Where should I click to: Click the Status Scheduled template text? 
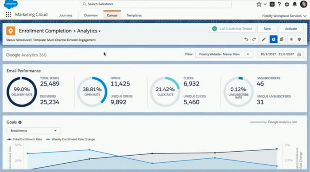click(x=51, y=40)
